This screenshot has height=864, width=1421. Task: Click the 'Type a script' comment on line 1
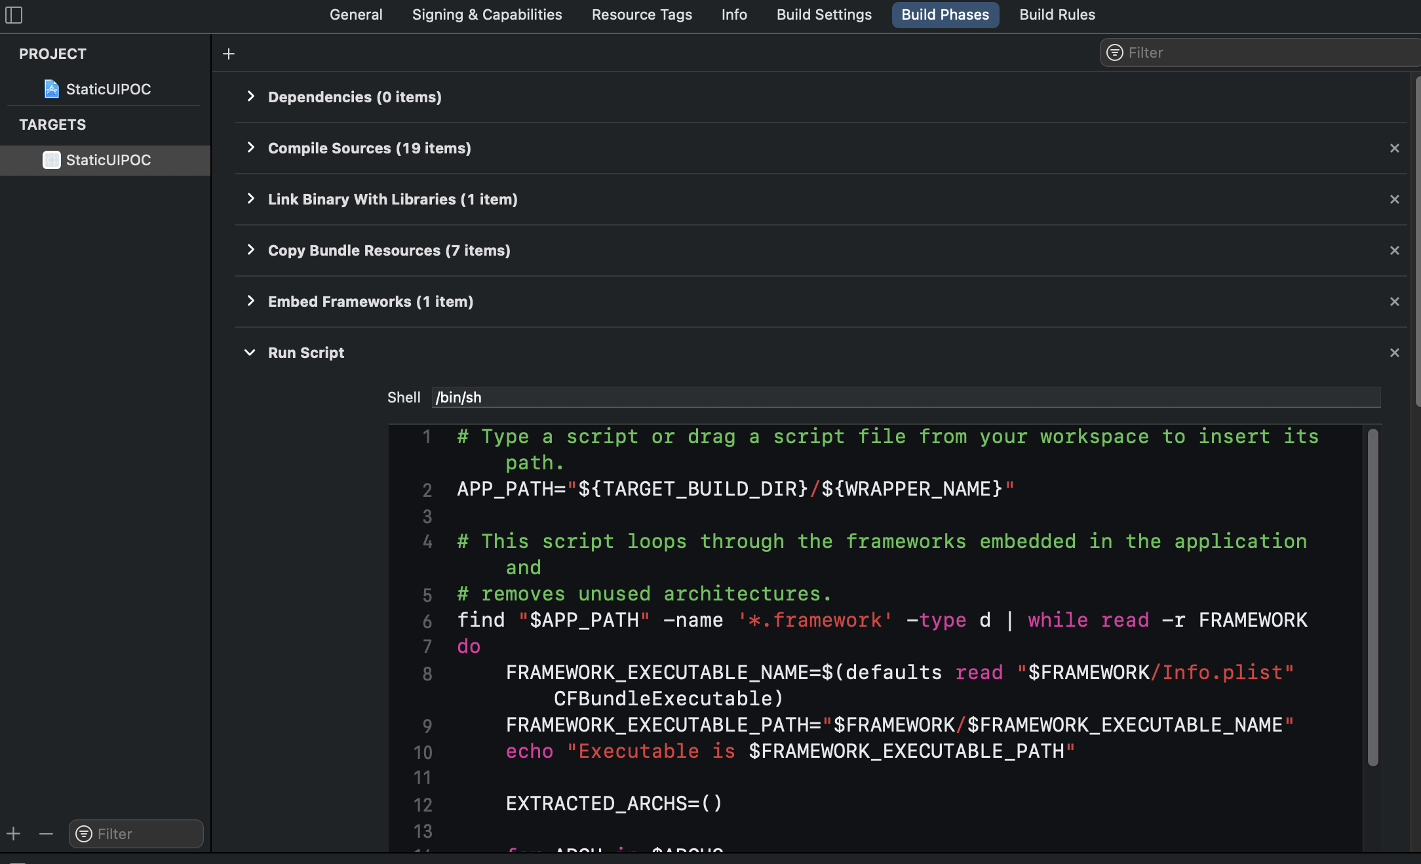(888, 450)
